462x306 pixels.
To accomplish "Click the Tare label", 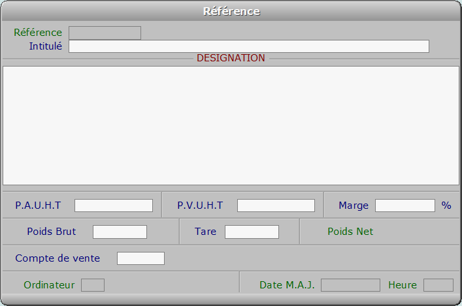I will (x=205, y=232).
